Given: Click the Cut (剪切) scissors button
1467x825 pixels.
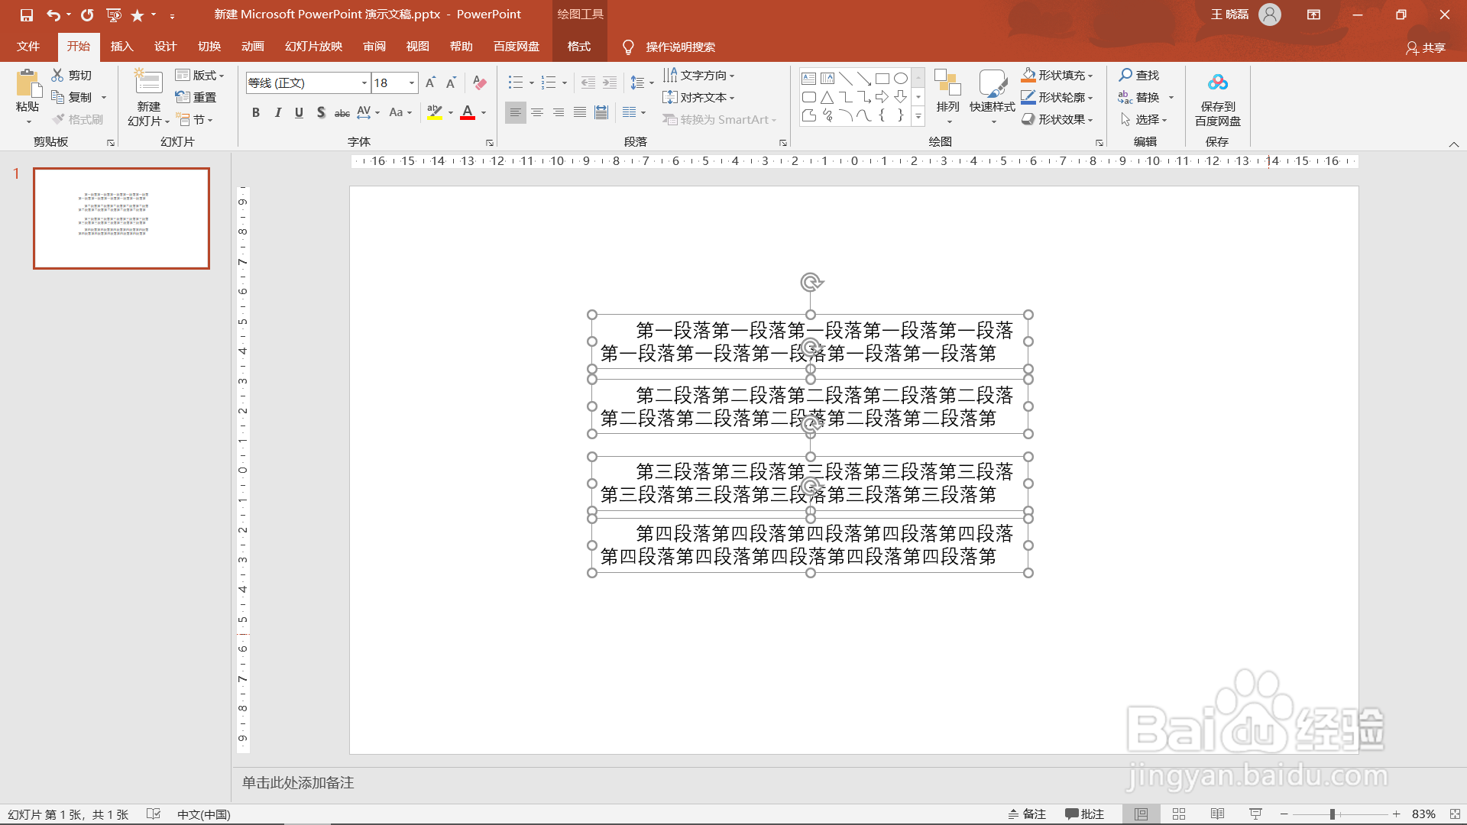Looking at the screenshot, I should (x=72, y=75).
